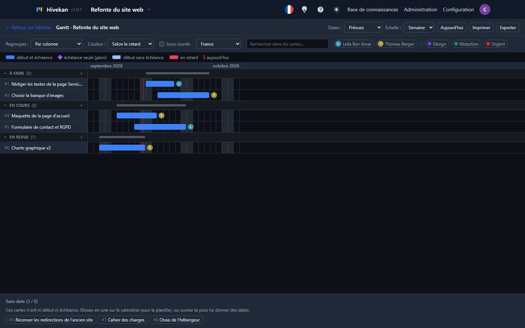This screenshot has width=525, height=328.
Task: Click the EN REVUE summary bar
Action: click(122, 137)
